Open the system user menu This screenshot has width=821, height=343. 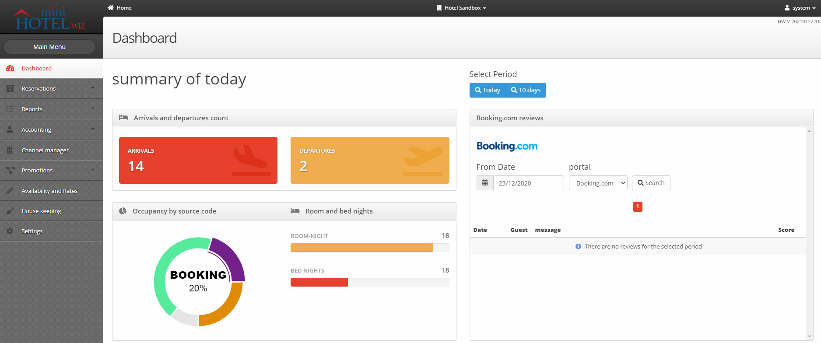coord(800,8)
